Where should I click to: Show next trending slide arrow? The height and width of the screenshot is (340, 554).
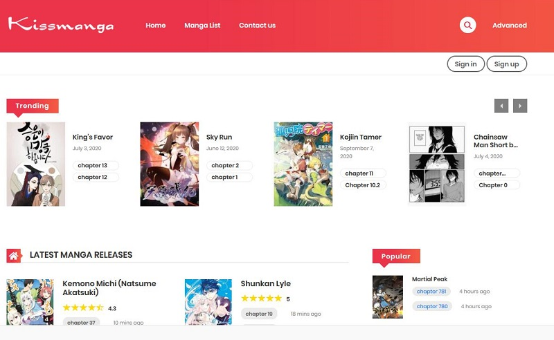pos(520,106)
